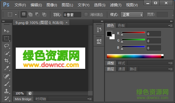175x103 pixels.
Task: Open the 文字(Y) menu
Action: pyautogui.click(x=83, y=5)
